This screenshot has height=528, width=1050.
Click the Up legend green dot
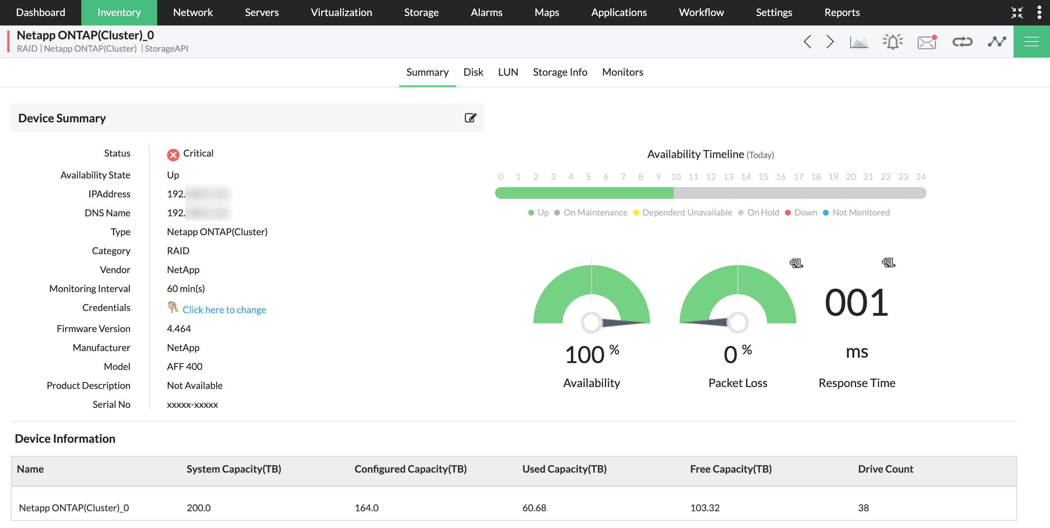click(x=531, y=213)
